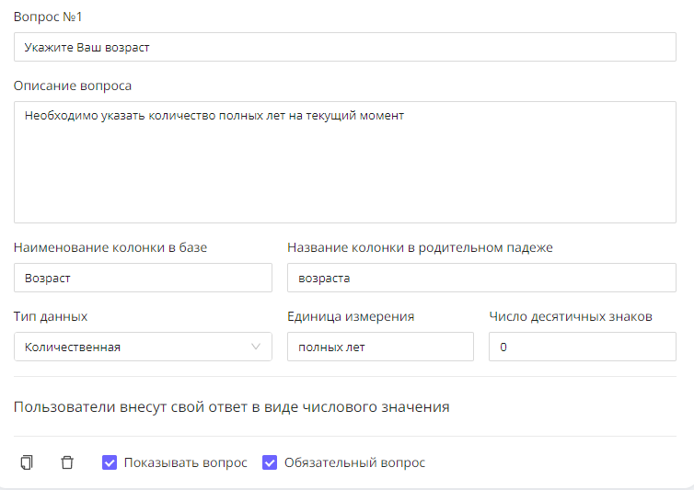Click the 'Показывать вопрос' label text
Image resolution: width=694 pixels, height=490 pixels.
coord(186,462)
